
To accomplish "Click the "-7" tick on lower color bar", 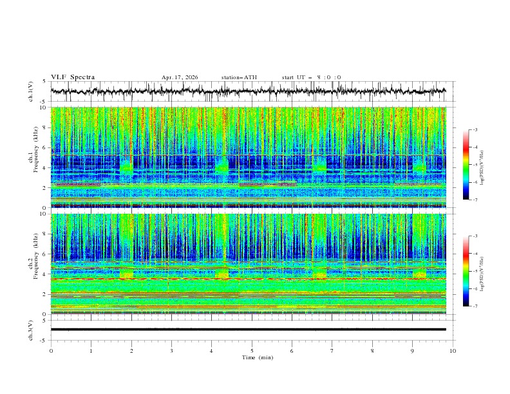I will tap(475, 306).
